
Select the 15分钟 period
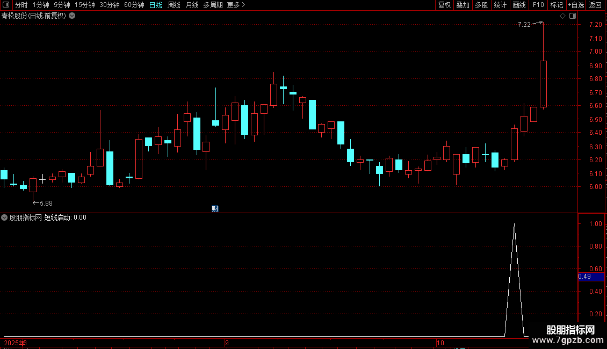pyautogui.click(x=85, y=5)
